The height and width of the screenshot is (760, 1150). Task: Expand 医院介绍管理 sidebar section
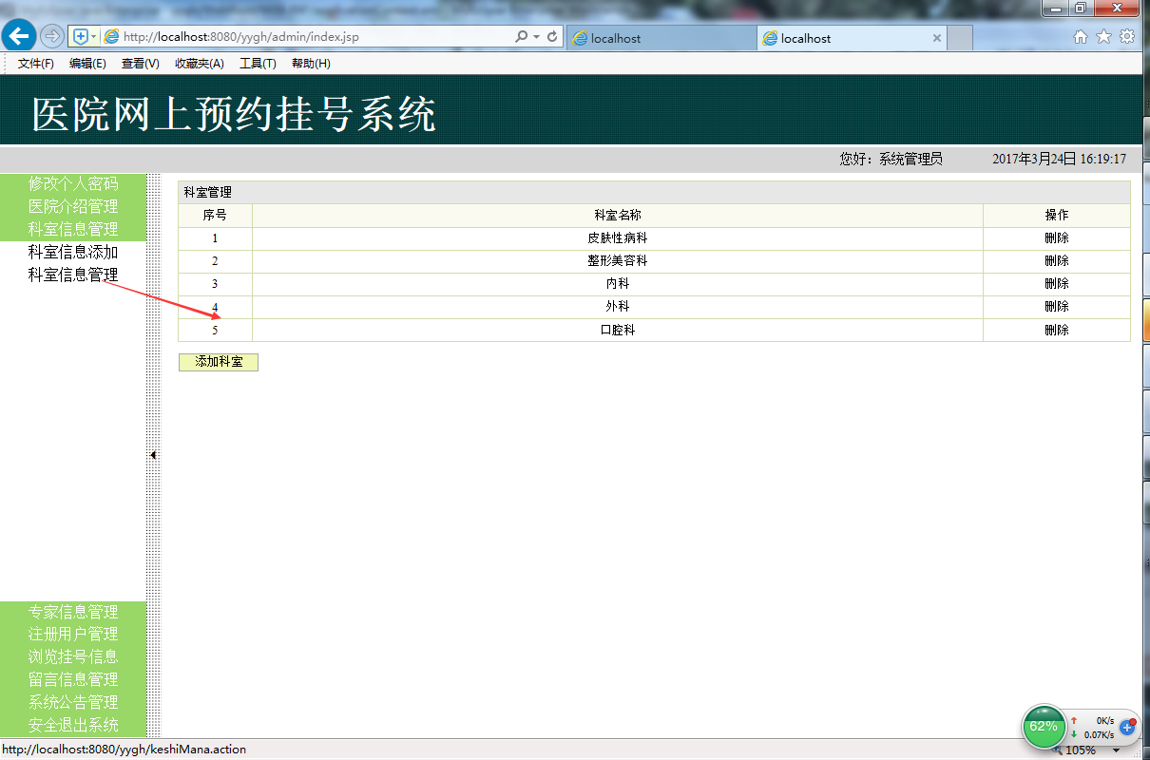coord(73,206)
